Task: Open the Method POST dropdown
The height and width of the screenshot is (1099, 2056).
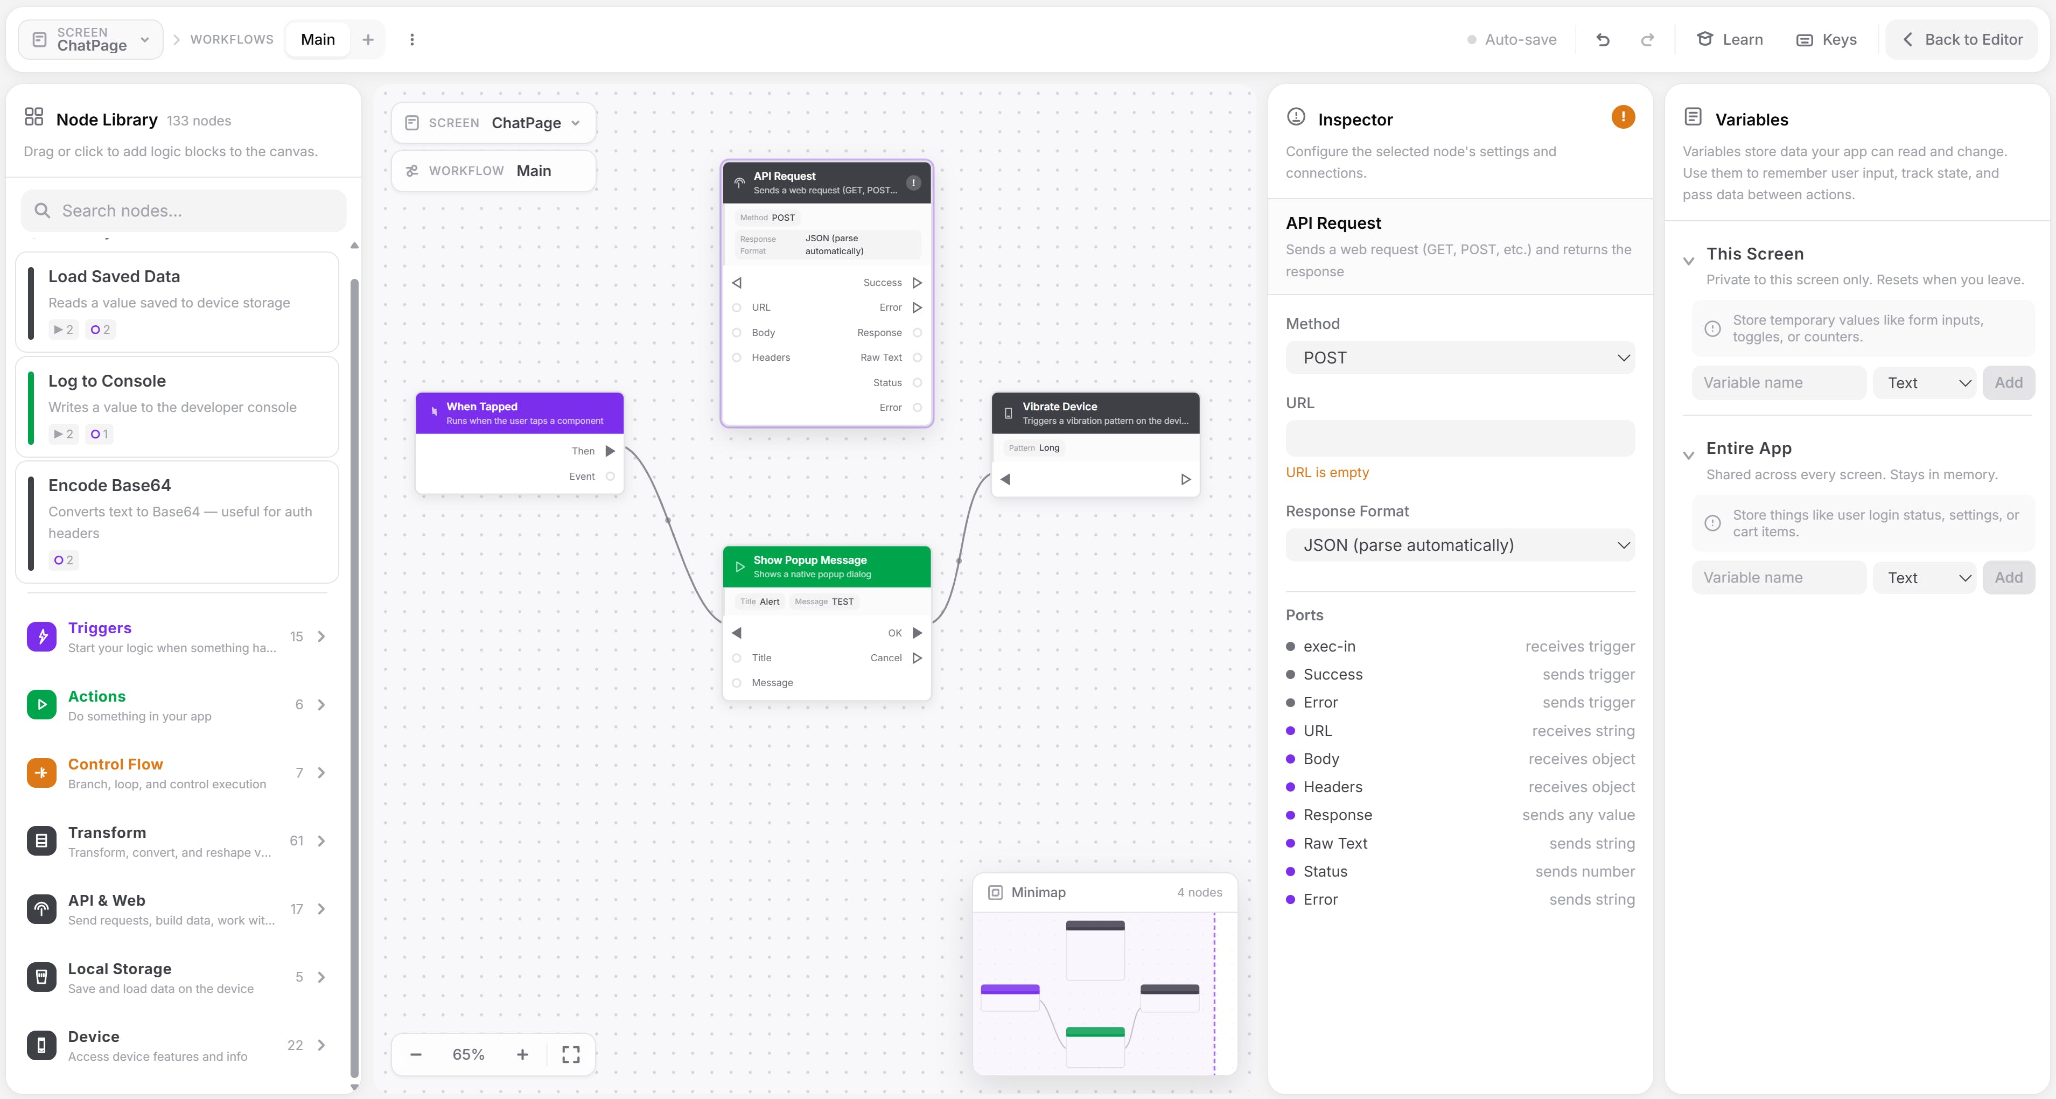Action: click(1460, 358)
